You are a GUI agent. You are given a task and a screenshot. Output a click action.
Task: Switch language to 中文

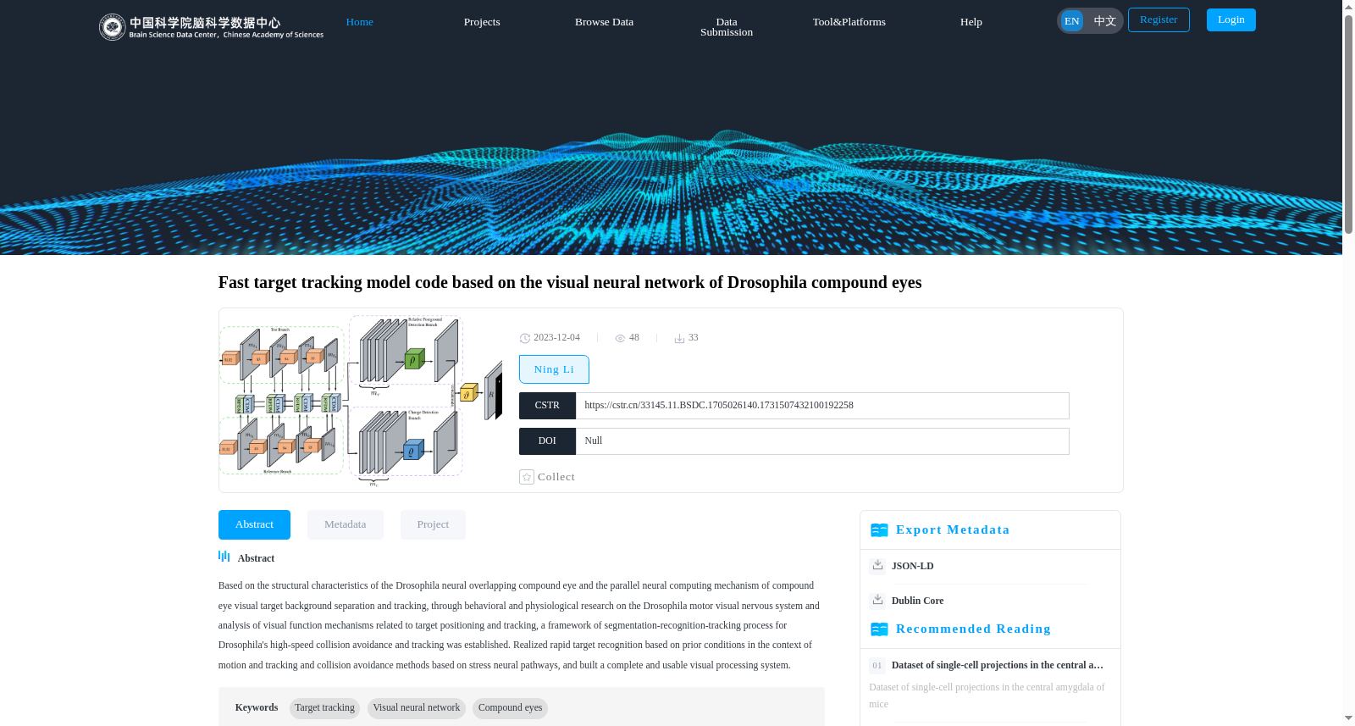point(1105,21)
